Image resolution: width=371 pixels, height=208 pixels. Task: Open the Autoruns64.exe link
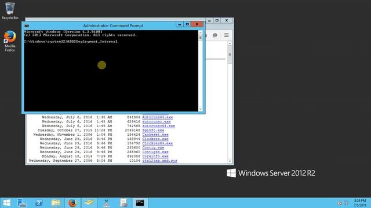coord(158,117)
